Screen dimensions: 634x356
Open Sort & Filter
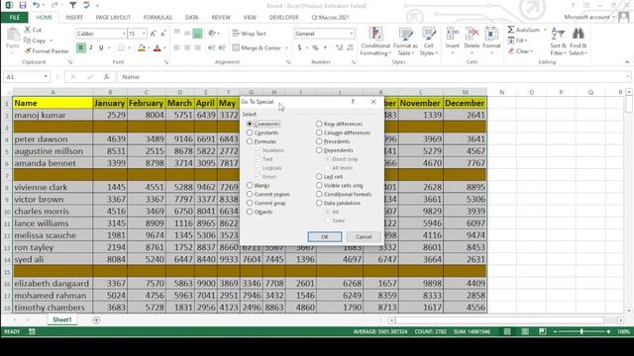click(558, 42)
